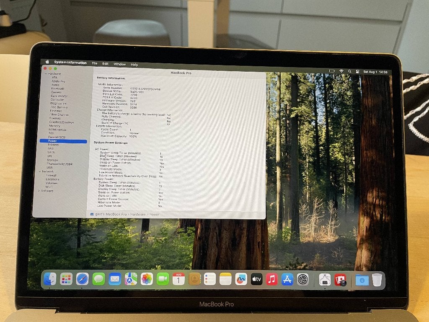This screenshot has height=322, width=429.
Task: Select NVMExpress in the sidebar
Action: coord(57,130)
